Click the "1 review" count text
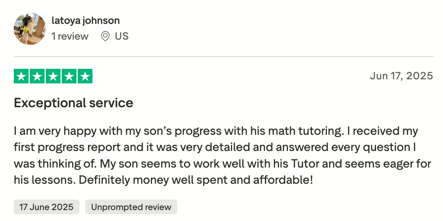Screen dimensions: 443x221 70,36
